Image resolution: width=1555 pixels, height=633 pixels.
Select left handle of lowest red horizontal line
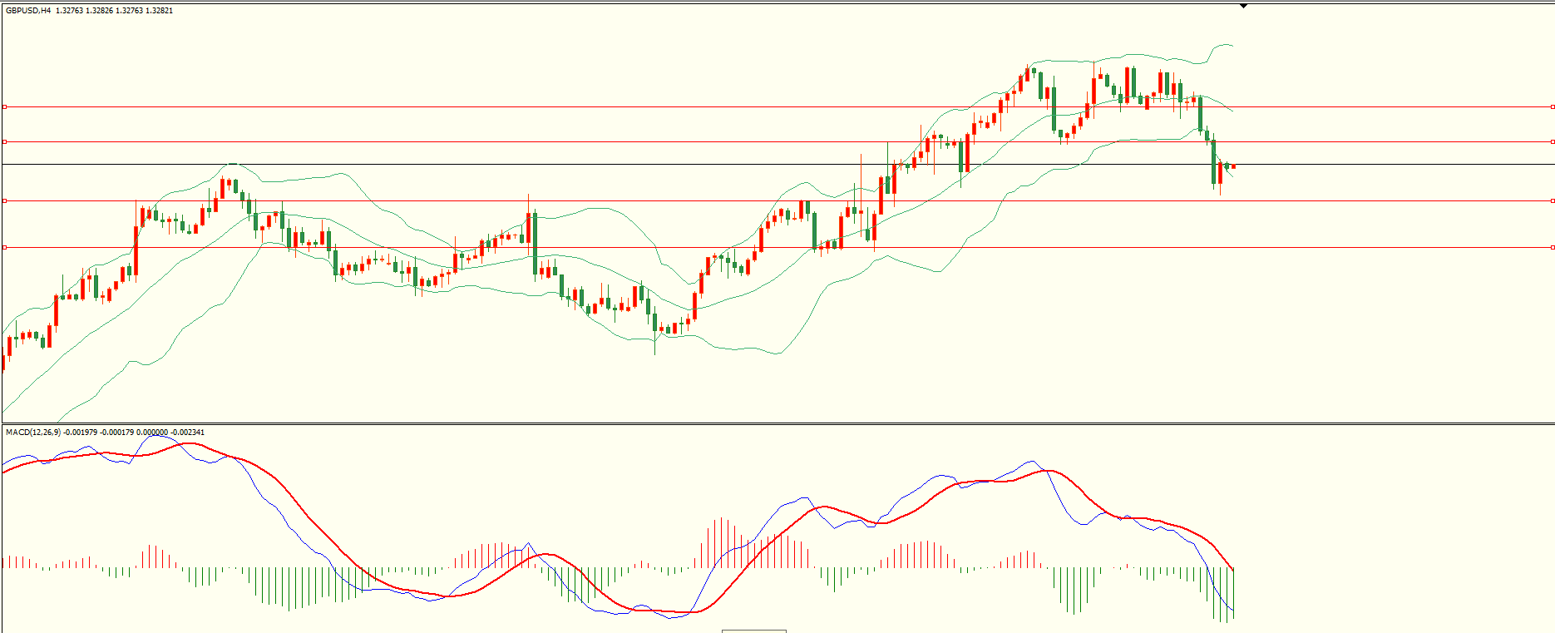pos(4,247)
